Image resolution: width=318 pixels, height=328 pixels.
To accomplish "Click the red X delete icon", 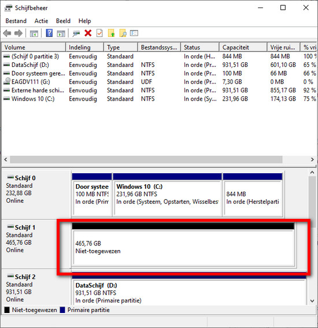I will click(88, 33).
